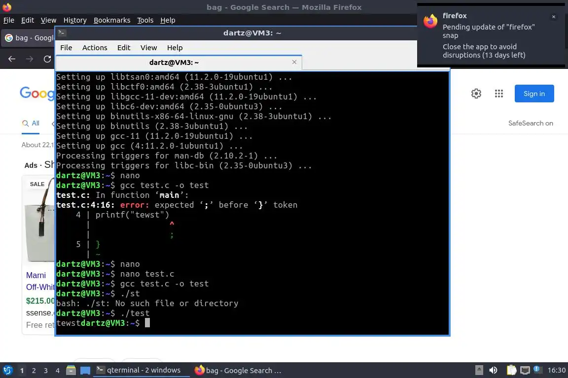Open the View menu in qterminal
This screenshot has width=568, height=378.
[x=148, y=48]
